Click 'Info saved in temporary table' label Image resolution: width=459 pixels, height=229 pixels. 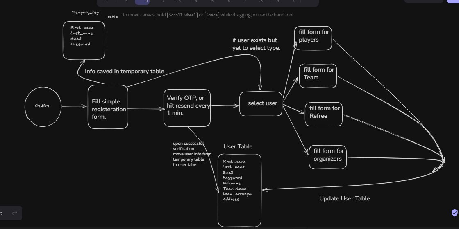coord(125,71)
